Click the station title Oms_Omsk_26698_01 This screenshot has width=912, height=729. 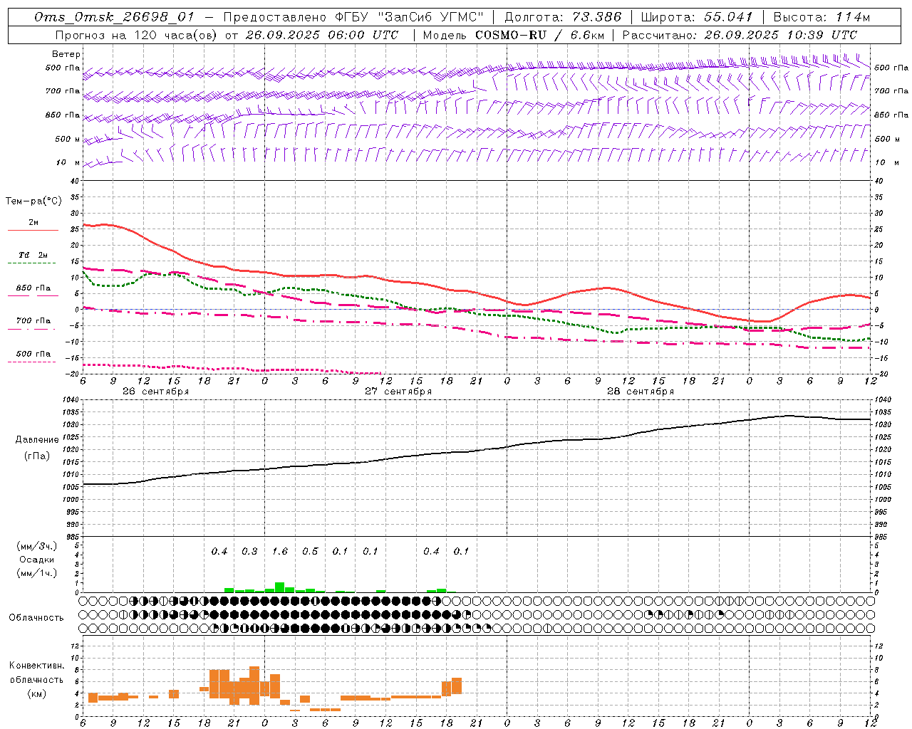coord(114,17)
